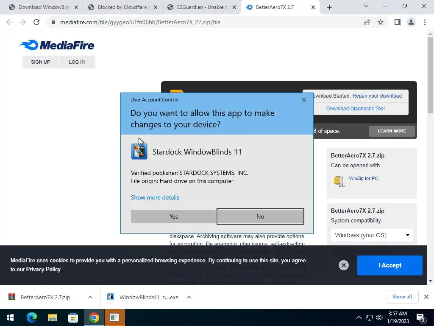
Task: Expand the Windows (your OS) dropdown
Action: tap(372, 235)
